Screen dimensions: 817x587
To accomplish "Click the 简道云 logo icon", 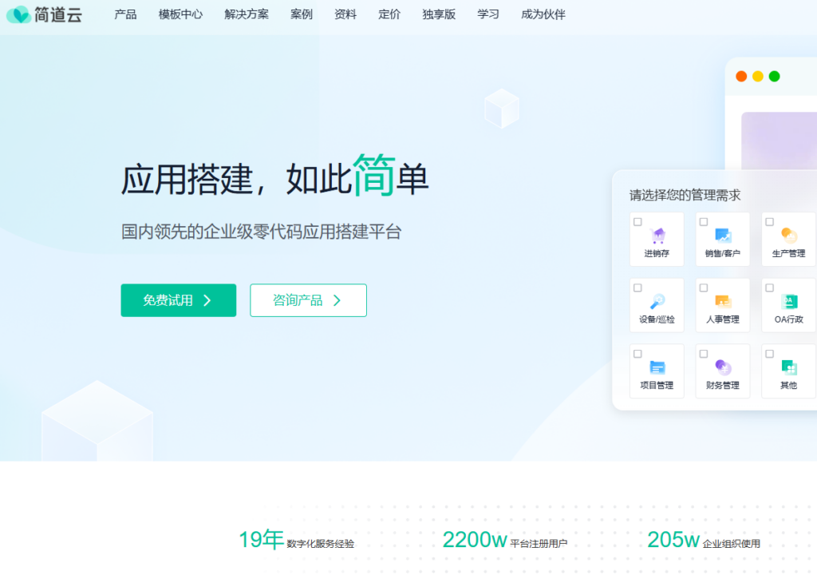I will click(18, 14).
